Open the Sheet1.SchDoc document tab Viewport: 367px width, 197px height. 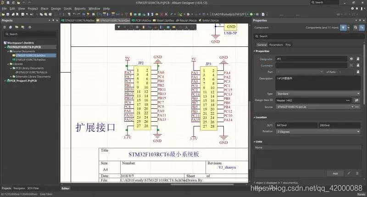163,20
